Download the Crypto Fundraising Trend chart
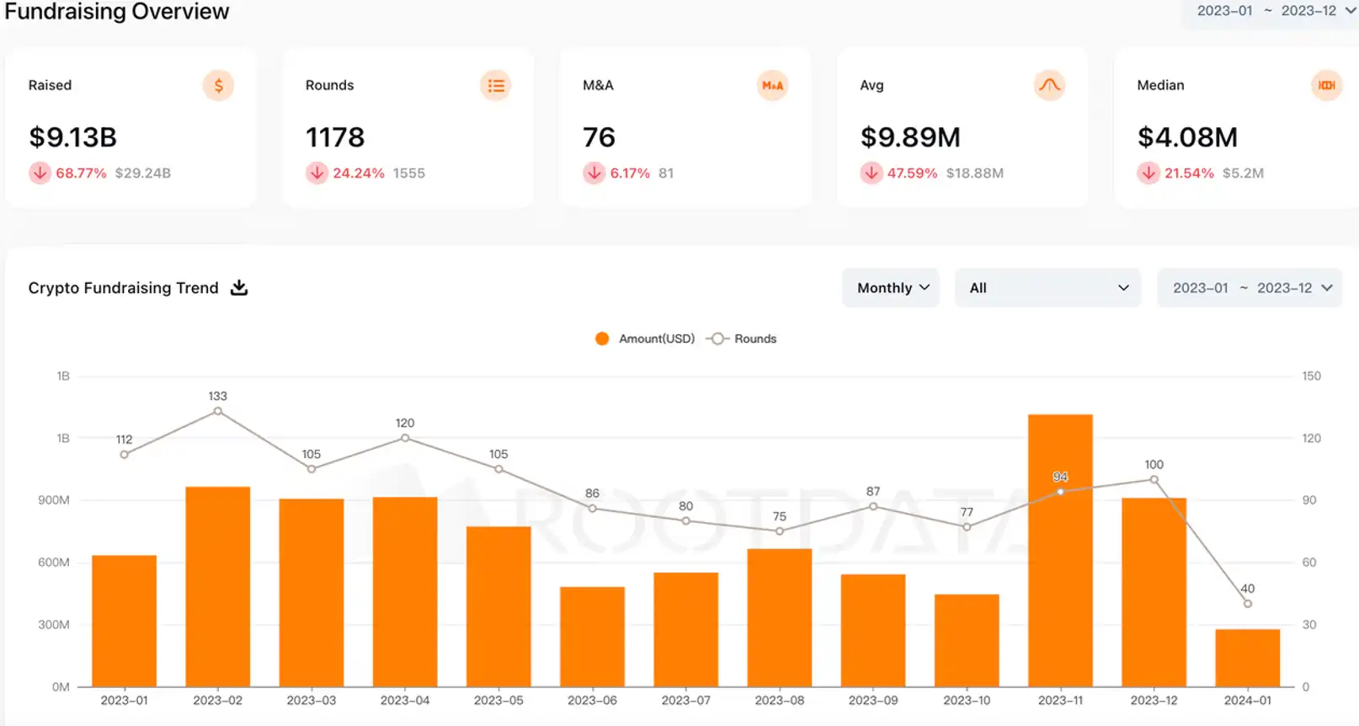This screenshot has width=1359, height=726. (x=239, y=288)
